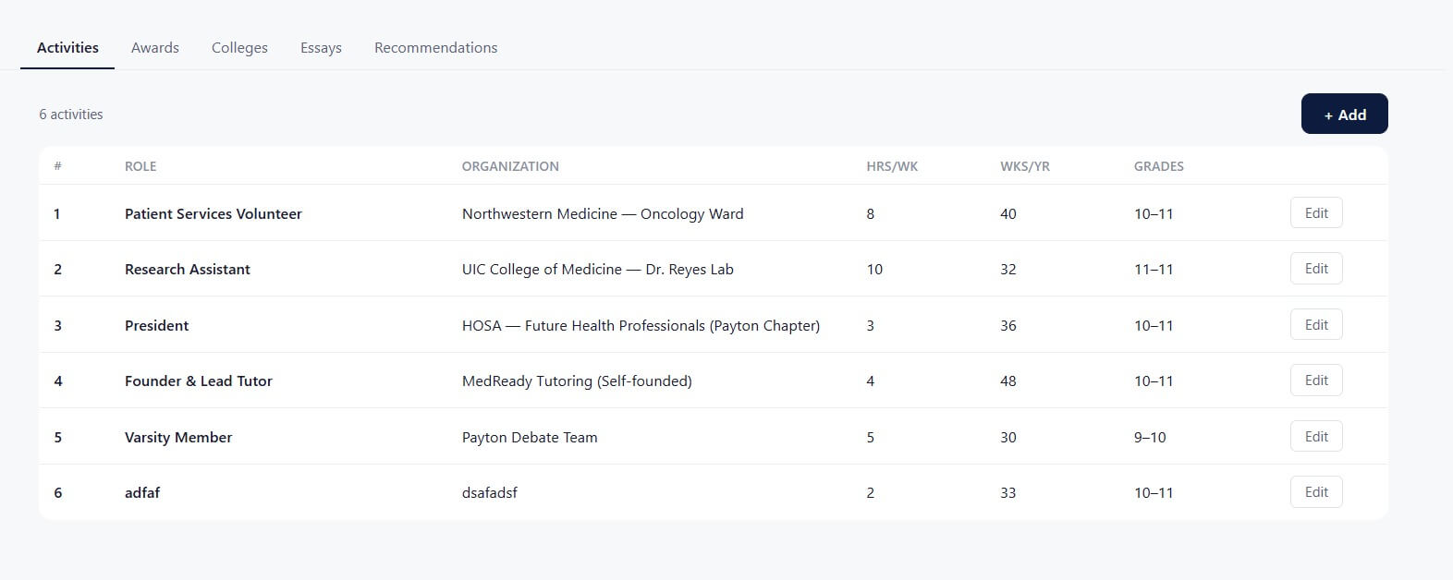Click the HRS/WK column header
Screen dimensions: 1453x580
point(892,166)
